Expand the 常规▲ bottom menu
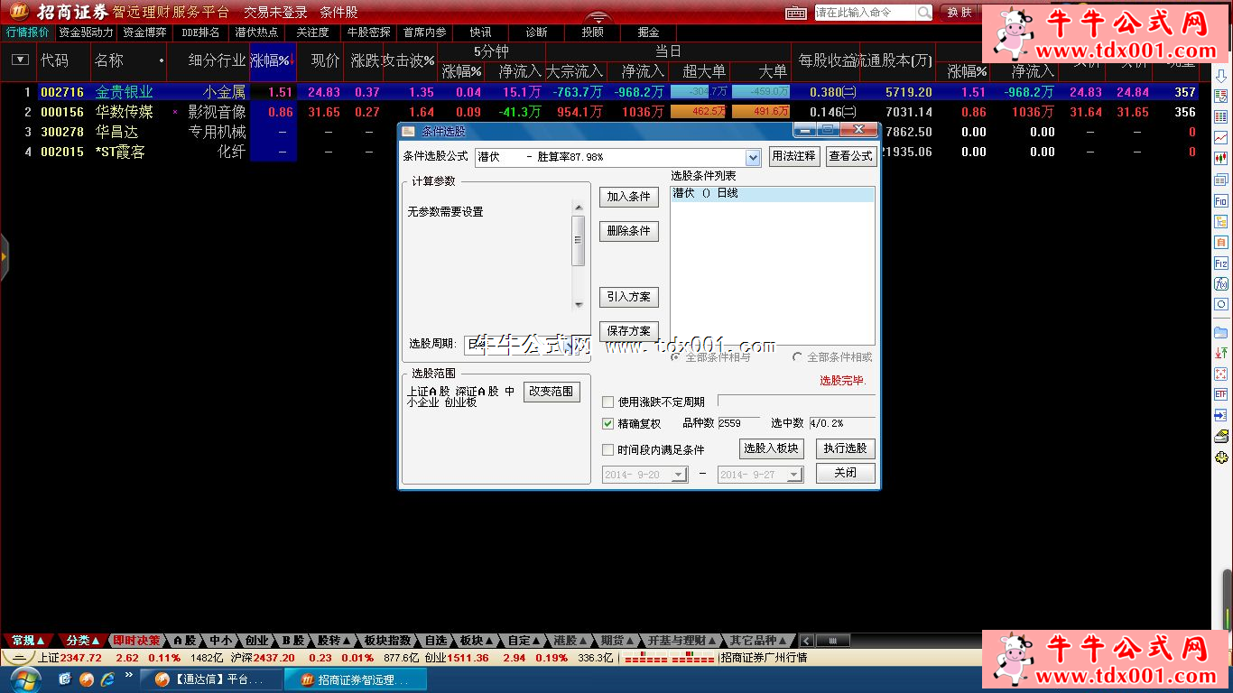 point(28,641)
